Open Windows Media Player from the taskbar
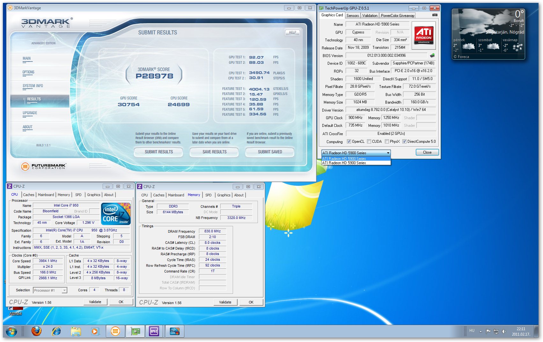Viewport: 543px width, 342px height. [x=95, y=331]
